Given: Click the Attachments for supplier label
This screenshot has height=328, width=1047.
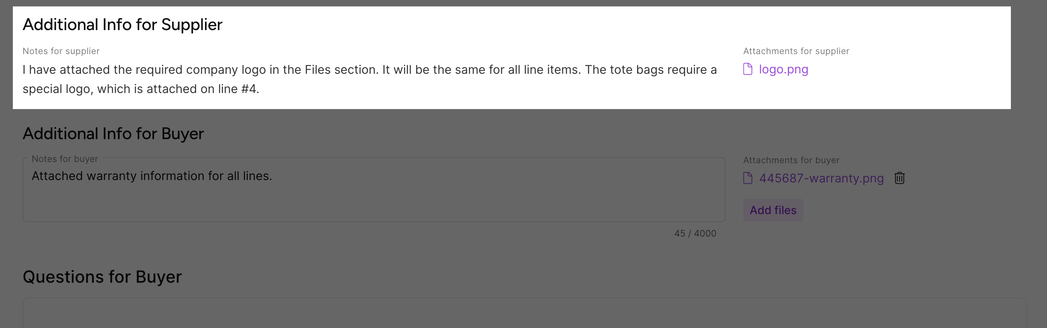Looking at the screenshot, I should tap(796, 51).
